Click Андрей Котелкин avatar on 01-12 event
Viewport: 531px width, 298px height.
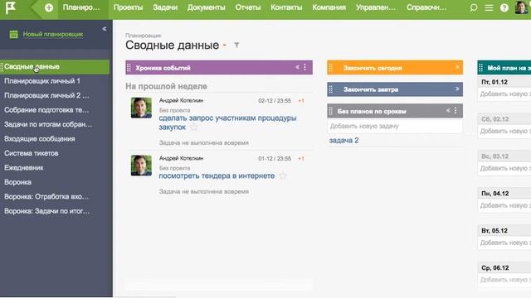coord(141,166)
